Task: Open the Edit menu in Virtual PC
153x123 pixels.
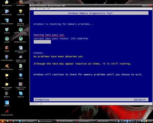Action: (36, 9)
